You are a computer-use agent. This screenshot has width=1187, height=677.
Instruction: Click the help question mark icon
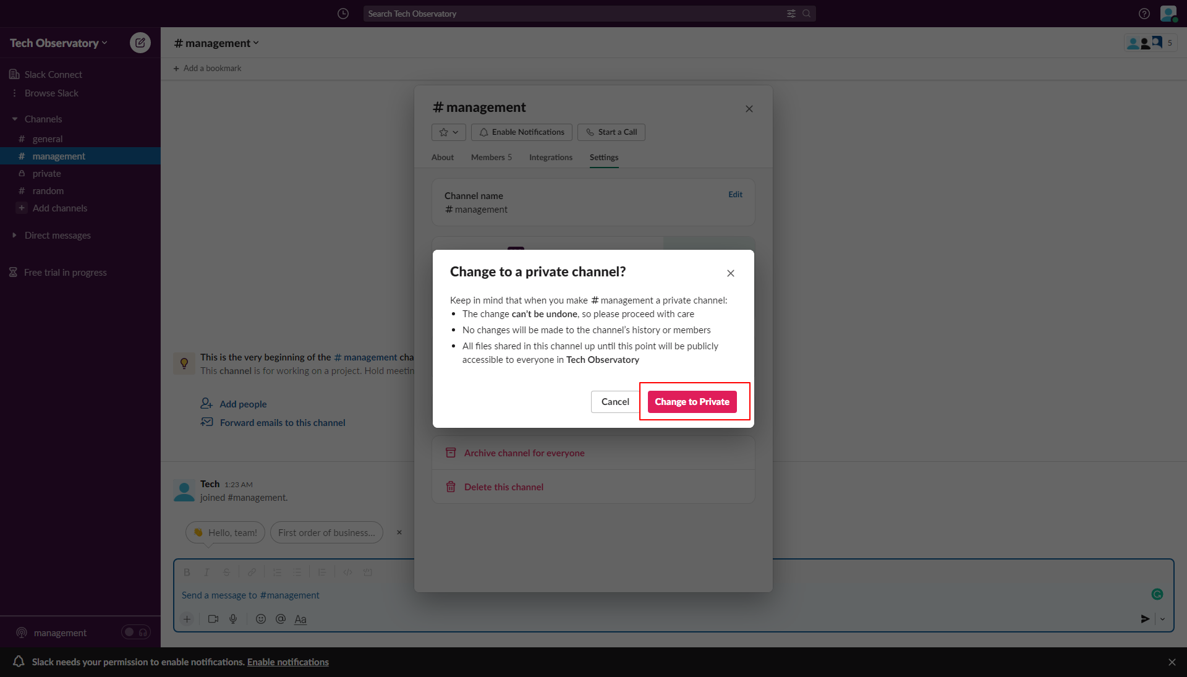point(1144,14)
